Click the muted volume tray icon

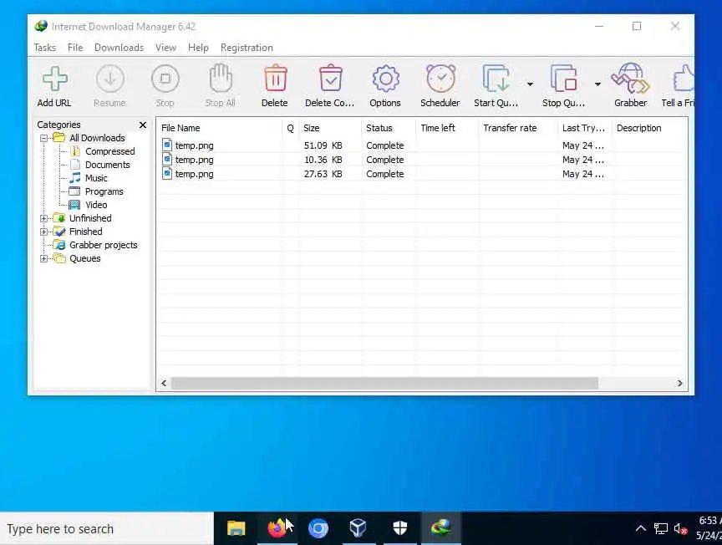[680, 529]
